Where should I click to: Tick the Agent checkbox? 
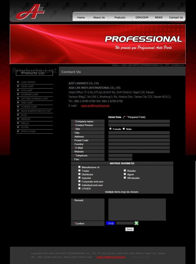(125, 174)
